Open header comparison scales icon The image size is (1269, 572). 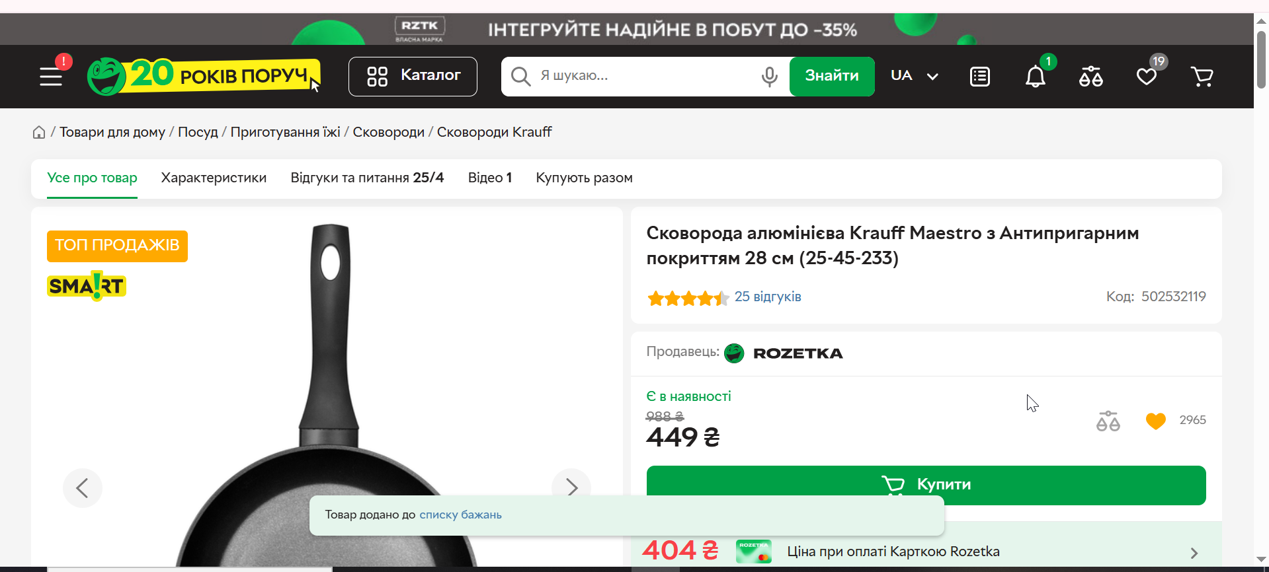click(1090, 77)
